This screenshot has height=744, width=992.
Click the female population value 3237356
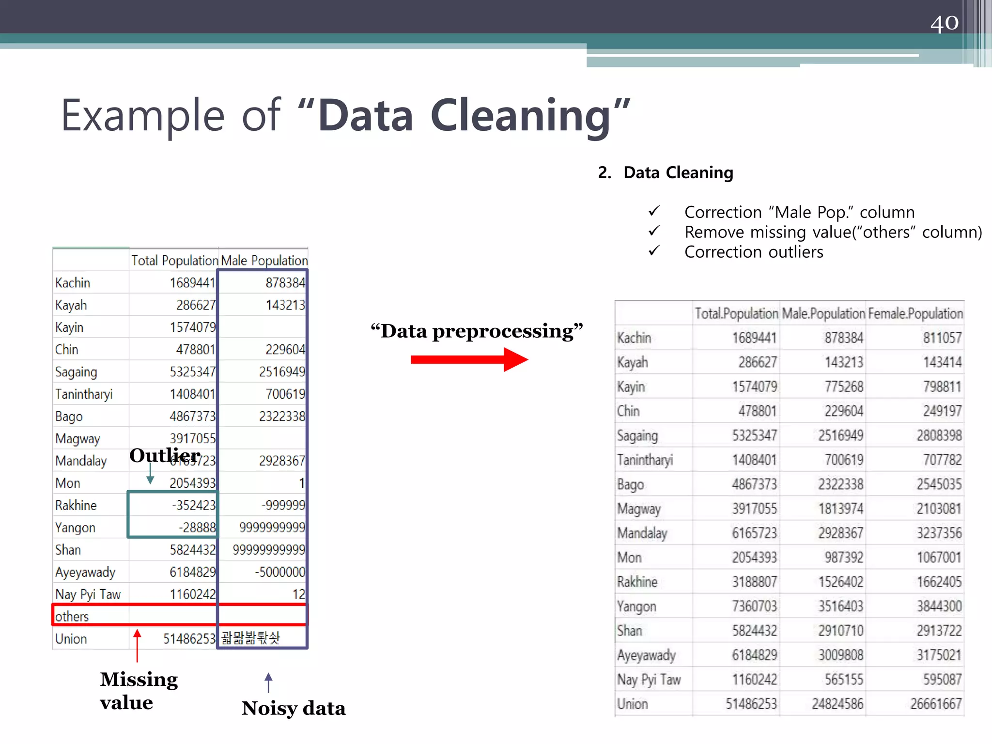[x=939, y=533]
